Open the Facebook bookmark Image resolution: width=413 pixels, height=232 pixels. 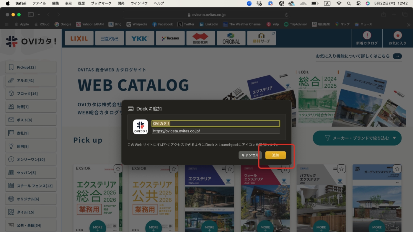[x=163, y=24]
